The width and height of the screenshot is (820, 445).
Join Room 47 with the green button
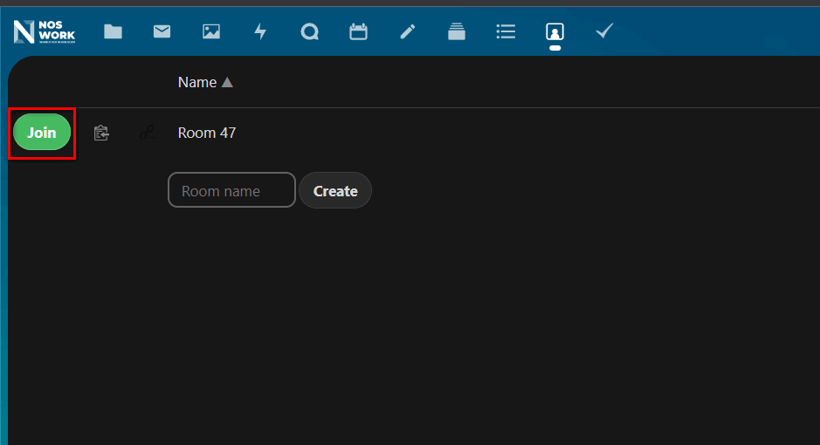coord(42,133)
